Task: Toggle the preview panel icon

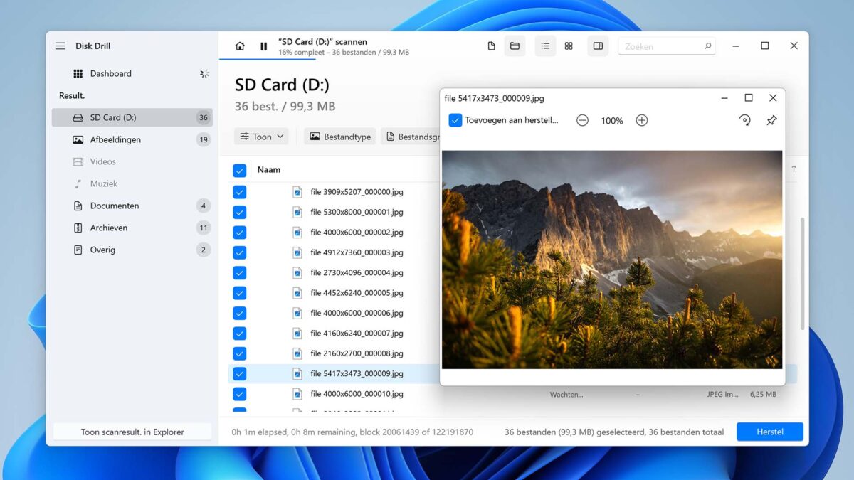Action: 598,46
